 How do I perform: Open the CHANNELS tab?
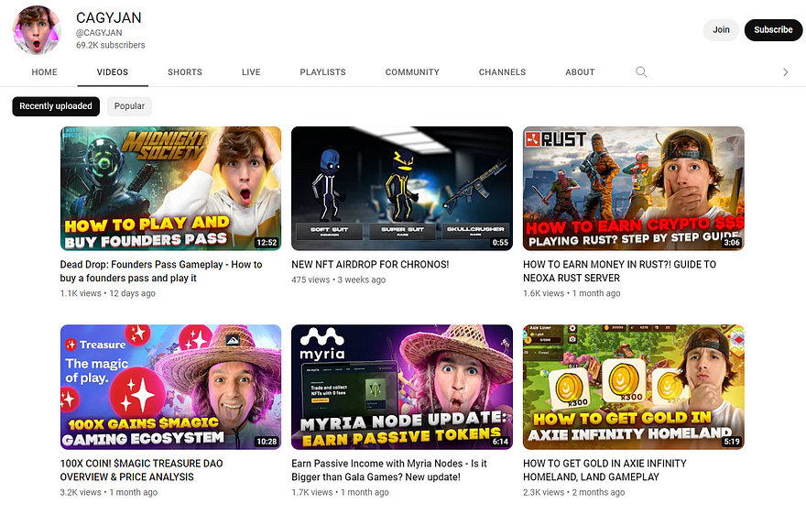point(502,72)
